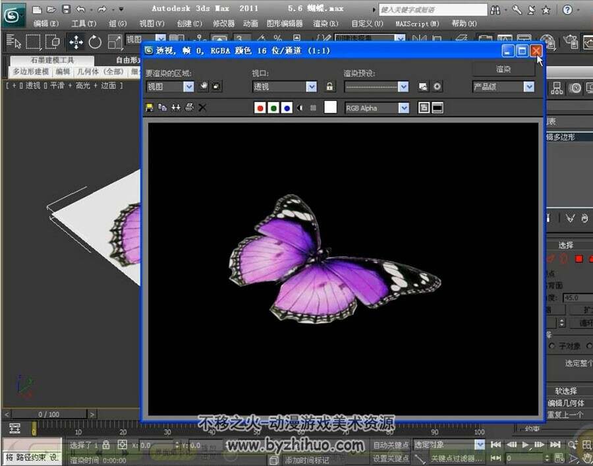The width and height of the screenshot is (593, 466).
Task: Open the RGB Alpha channel dropdown
Action: 377,108
